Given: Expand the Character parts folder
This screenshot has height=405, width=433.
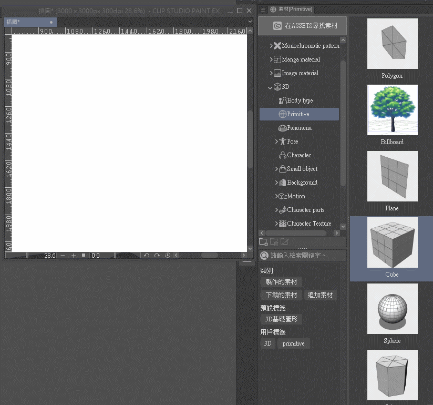Looking at the screenshot, I should (276, 210).
